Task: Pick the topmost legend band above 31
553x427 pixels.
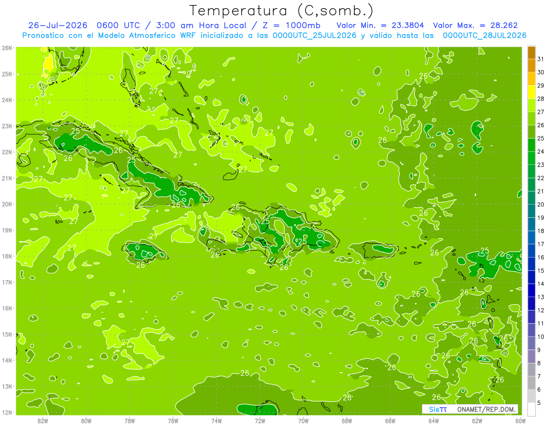Action: (x=531, y=53)
